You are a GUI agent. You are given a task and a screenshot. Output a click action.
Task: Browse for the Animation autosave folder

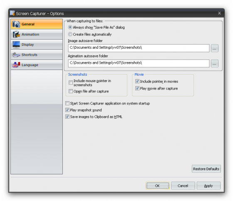click(x=214, y=64)
